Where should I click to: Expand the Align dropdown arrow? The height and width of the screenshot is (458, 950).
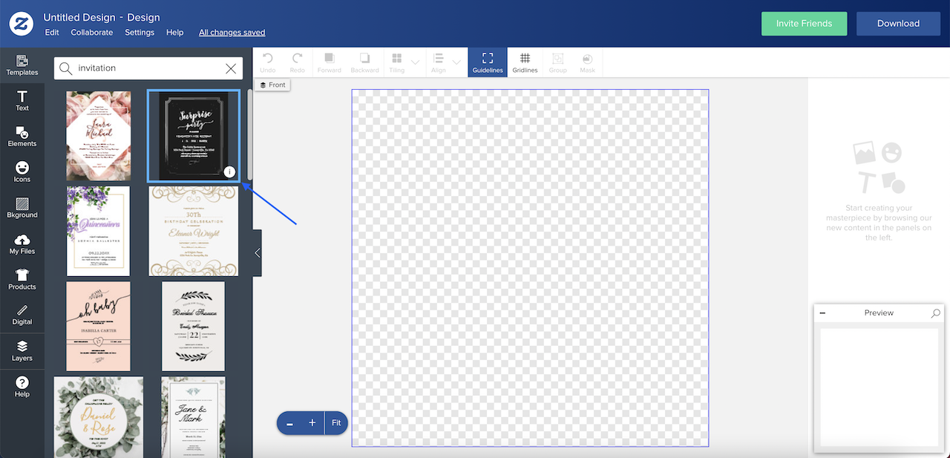(456, 62)
